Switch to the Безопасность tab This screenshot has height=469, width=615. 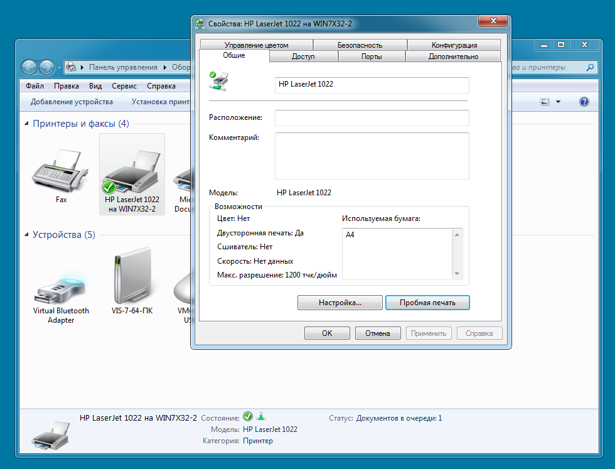tap(360, 45)
